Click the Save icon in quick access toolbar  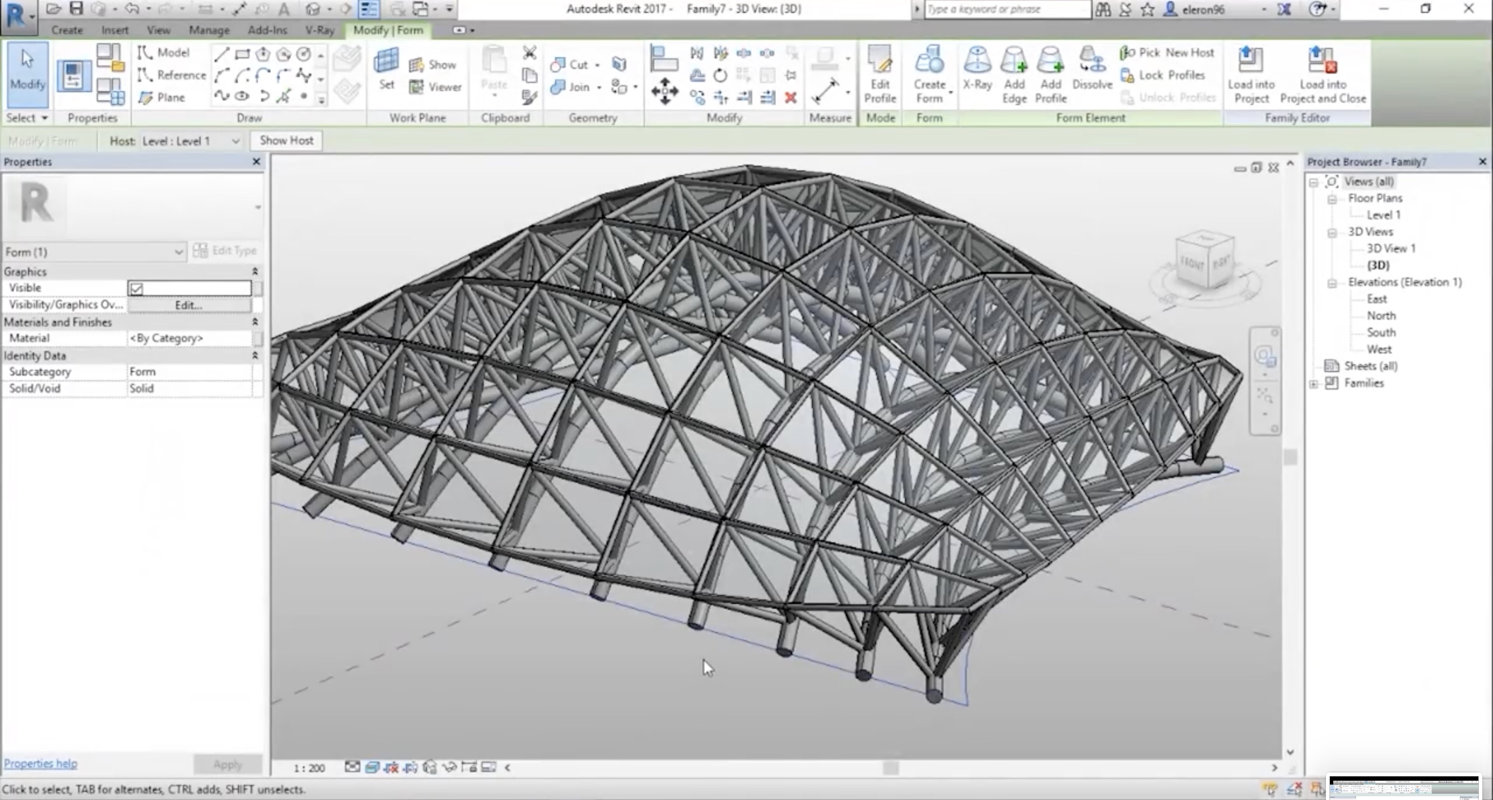pos(76,9)
